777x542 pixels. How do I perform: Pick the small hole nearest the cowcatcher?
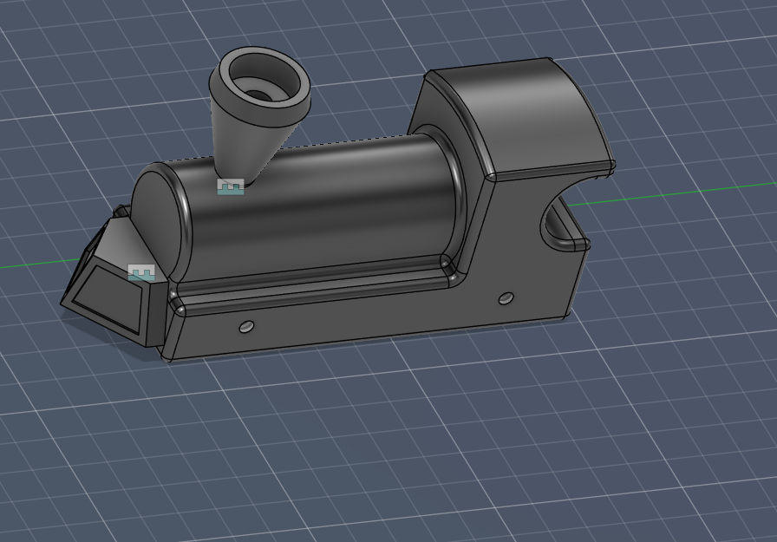coord(246,326)
